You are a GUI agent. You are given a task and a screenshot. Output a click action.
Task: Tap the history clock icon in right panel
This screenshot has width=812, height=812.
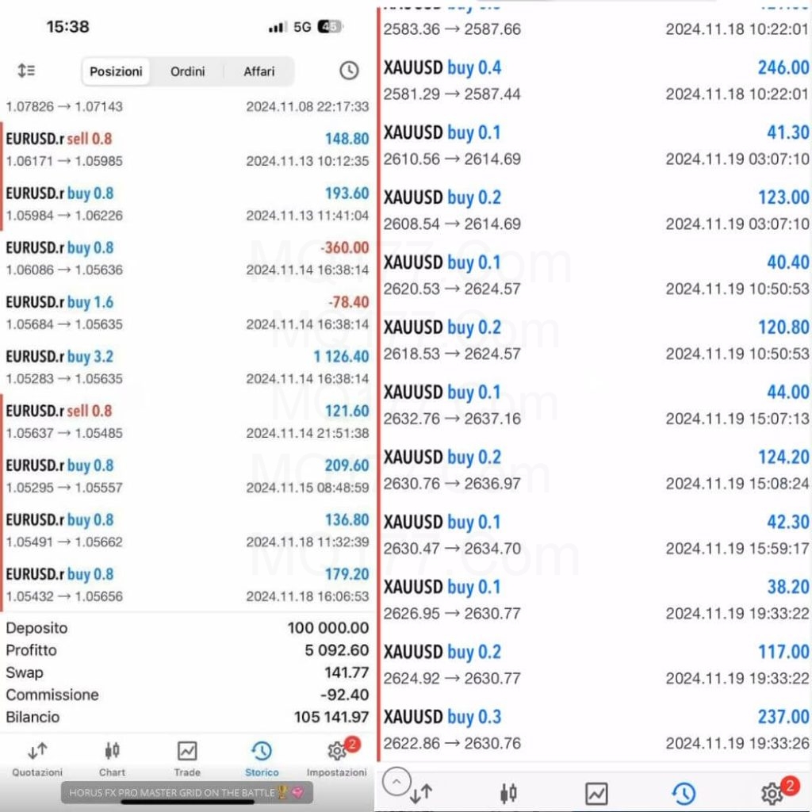pos(684,793)
